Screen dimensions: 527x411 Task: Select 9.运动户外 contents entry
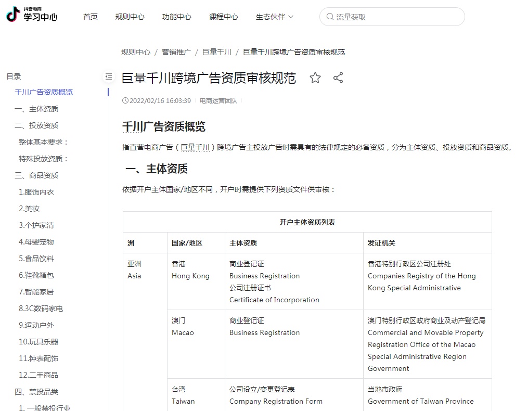36,325
